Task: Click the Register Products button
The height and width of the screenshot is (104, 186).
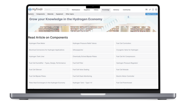Action: [151, 14]
